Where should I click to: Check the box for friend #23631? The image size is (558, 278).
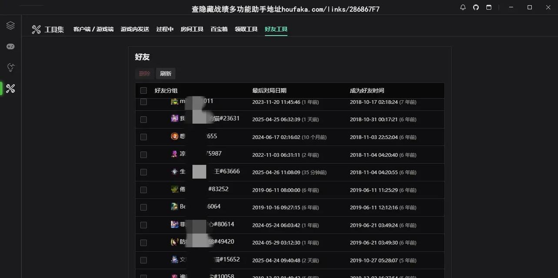click(143, 119)
